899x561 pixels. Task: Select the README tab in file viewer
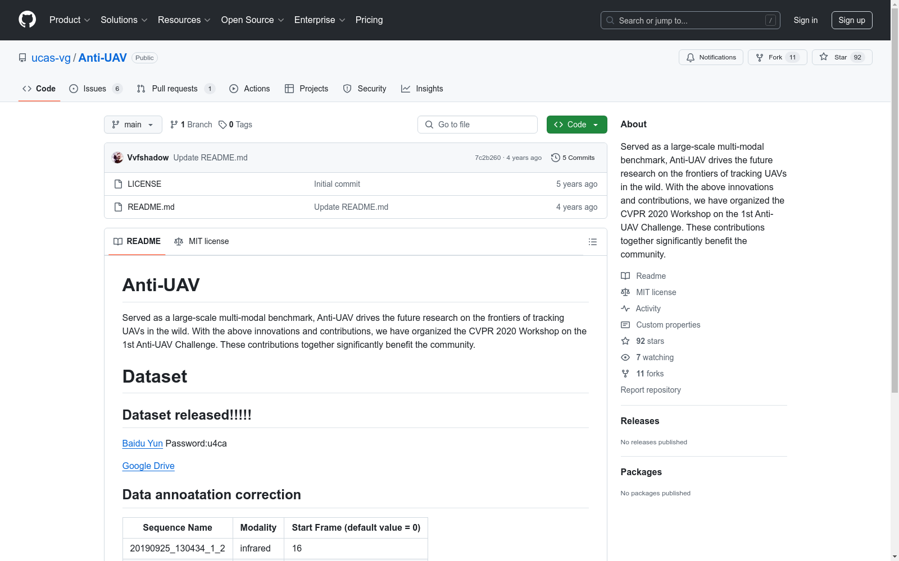[x=137, y=241]
